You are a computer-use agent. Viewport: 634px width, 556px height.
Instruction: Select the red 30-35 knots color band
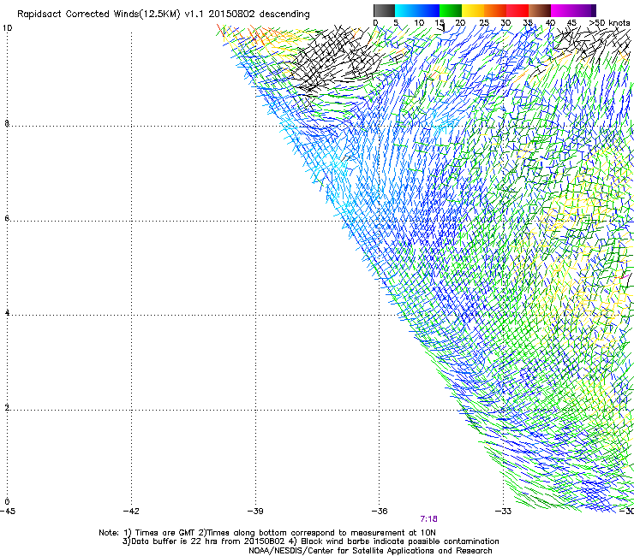point(517,10)
